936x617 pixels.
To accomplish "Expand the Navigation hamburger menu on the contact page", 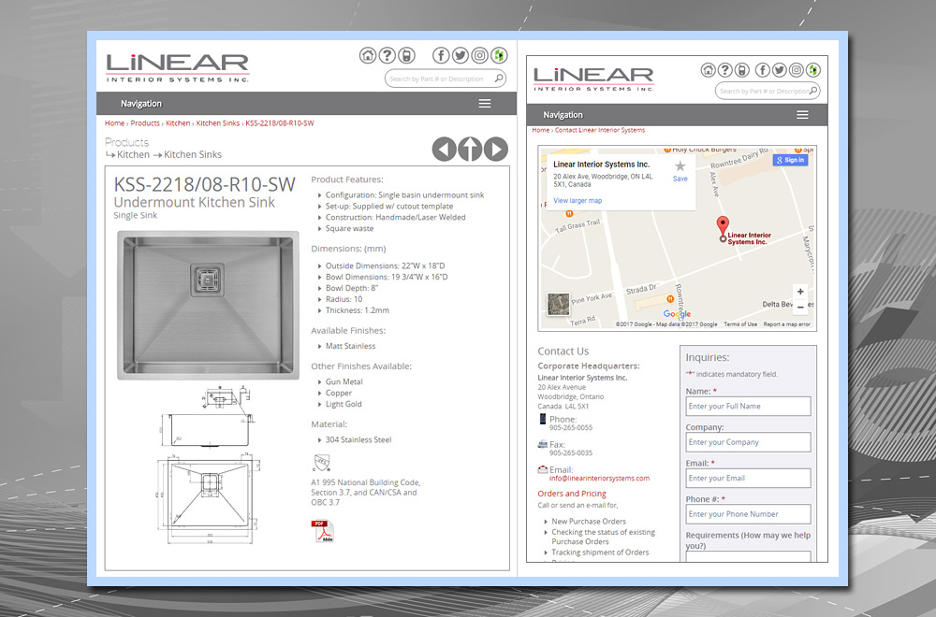I will tap(802, 114).
